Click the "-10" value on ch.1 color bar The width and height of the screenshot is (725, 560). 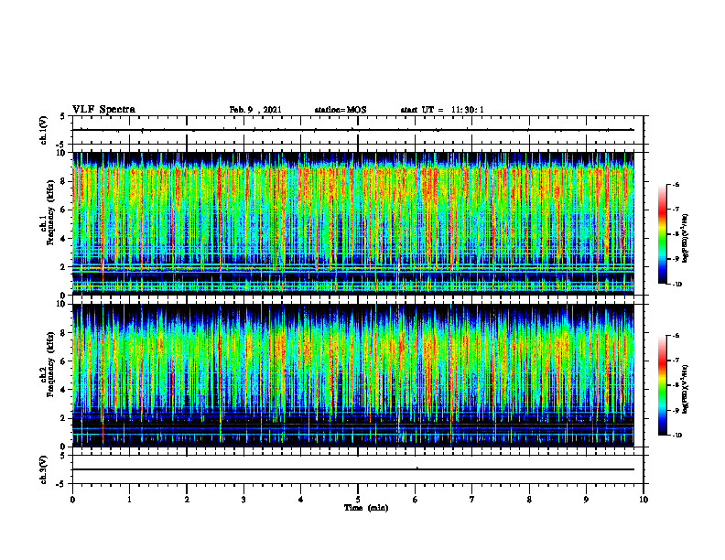pyautogui.click(x=676, y=285)
